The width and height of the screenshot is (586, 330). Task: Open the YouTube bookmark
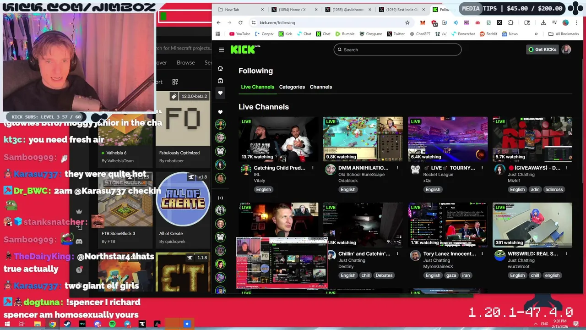(239, 34)
